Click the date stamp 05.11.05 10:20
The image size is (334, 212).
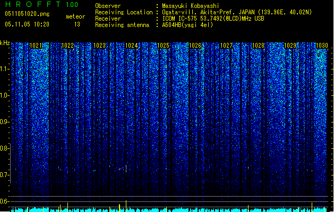tap(27, 24)
